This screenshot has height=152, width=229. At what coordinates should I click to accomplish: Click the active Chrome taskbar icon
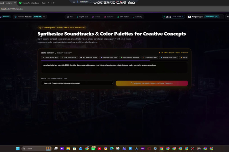click(x=162, y=149)
